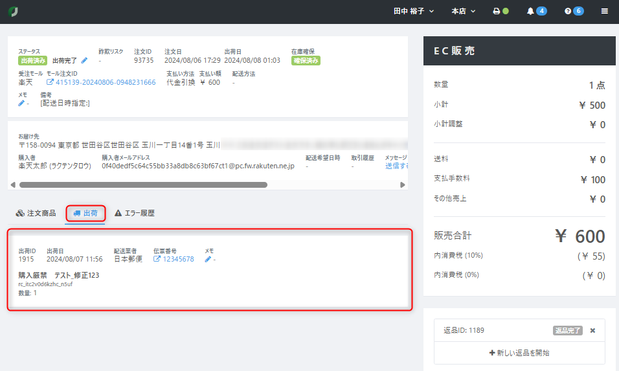Viewport: 619px width, 371px height.
Task: Click the SKU rc_itc2v0d6kzhc_n5uf
Action: [x=45, y=284]
